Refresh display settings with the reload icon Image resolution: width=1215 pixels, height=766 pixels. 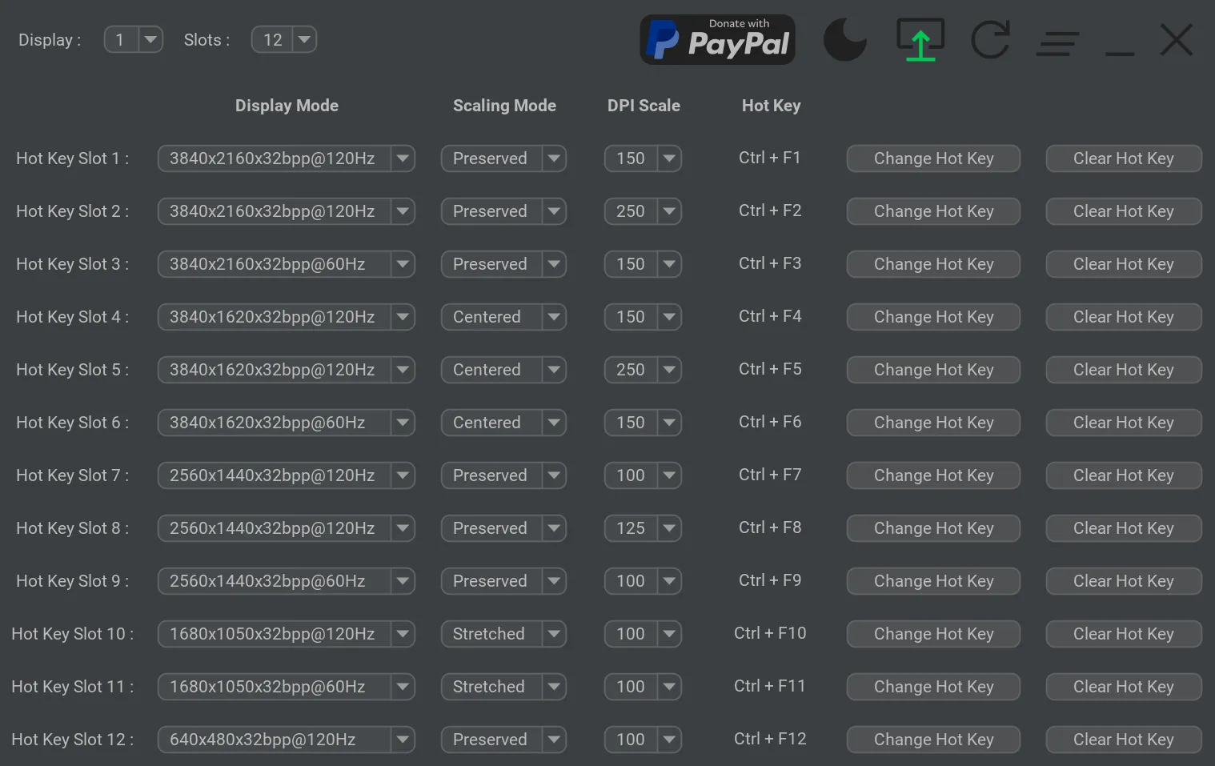991,39
